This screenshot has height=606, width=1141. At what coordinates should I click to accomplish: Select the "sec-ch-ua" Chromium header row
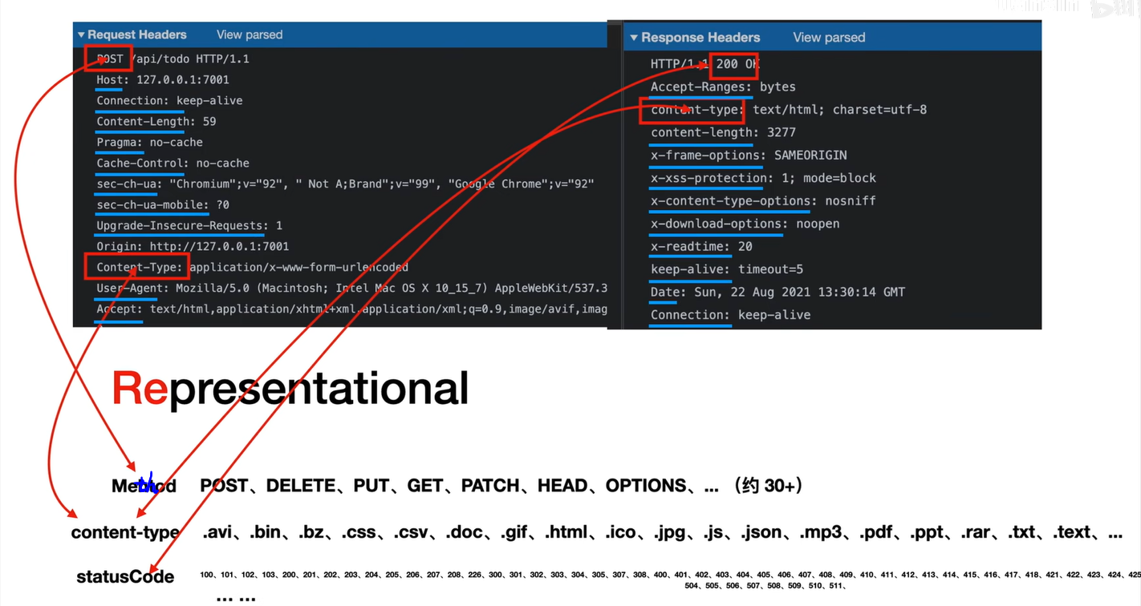coord(345,184)
